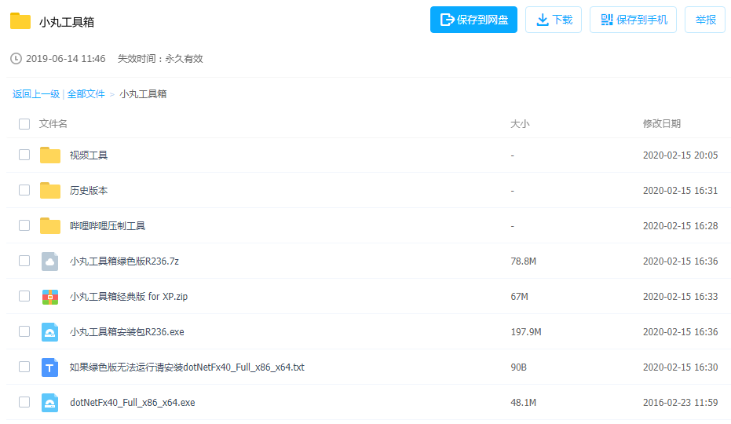The image size is (731, 424).
Task: Click the 哔哩哔哩压制工具 folder icon
Action: tap(50, 226)
